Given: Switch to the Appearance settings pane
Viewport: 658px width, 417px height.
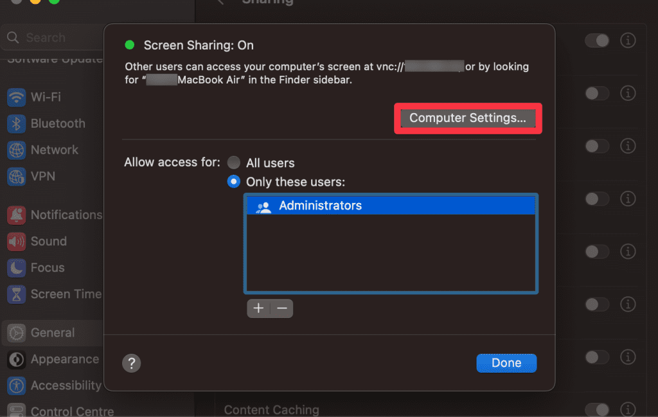Looking at the screenshot, I should (64, 359).
